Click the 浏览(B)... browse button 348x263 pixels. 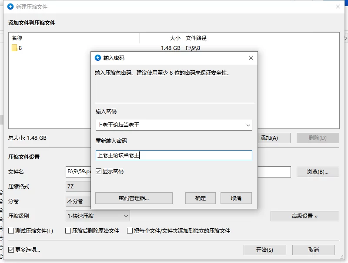318,172
